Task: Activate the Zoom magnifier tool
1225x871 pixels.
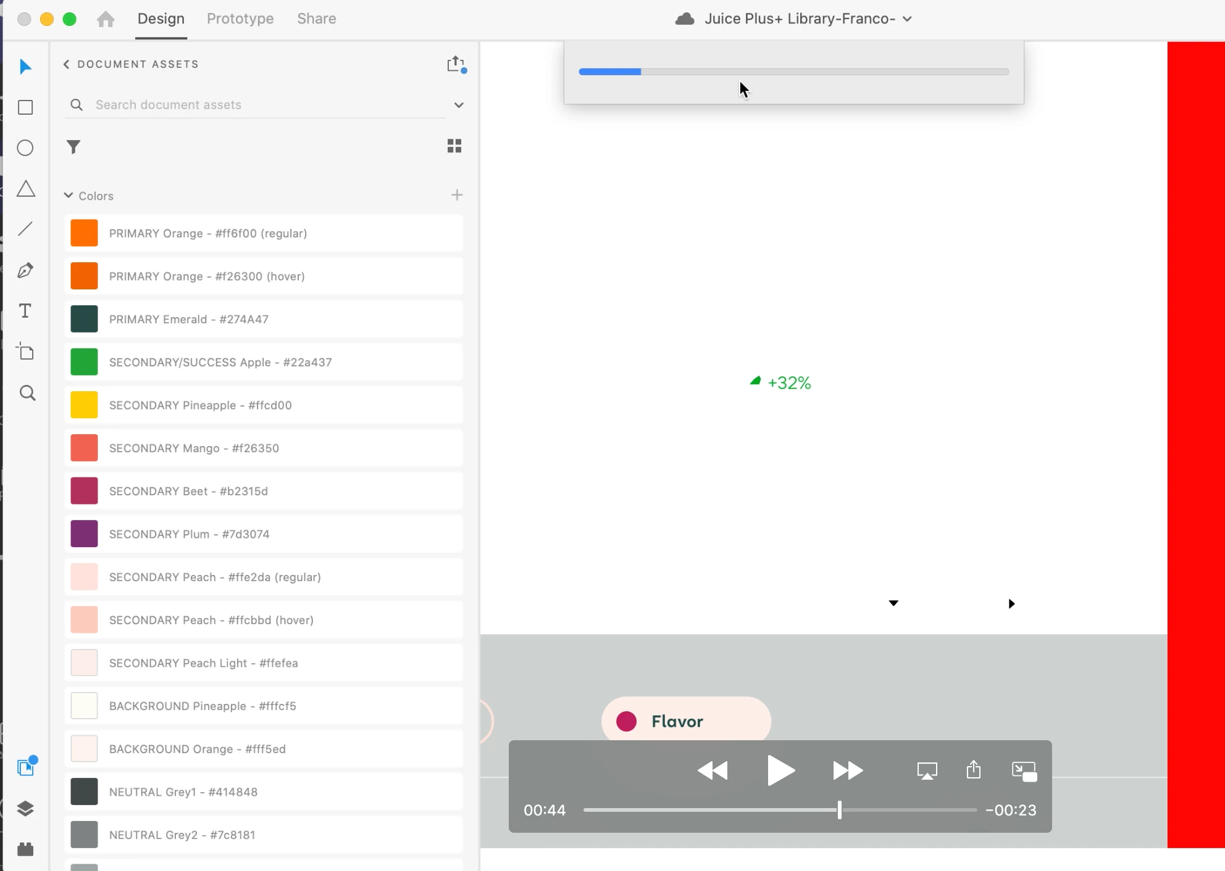Action: pos(27,393)
